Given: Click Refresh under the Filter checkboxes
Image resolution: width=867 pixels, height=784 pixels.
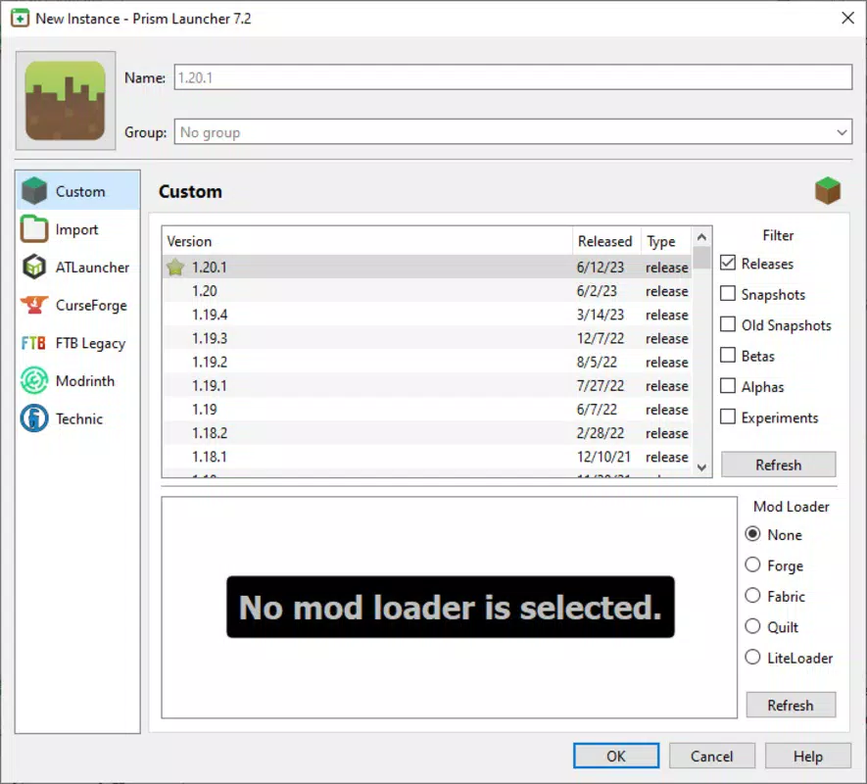Looking at the screenshot, I should (779, 465).
